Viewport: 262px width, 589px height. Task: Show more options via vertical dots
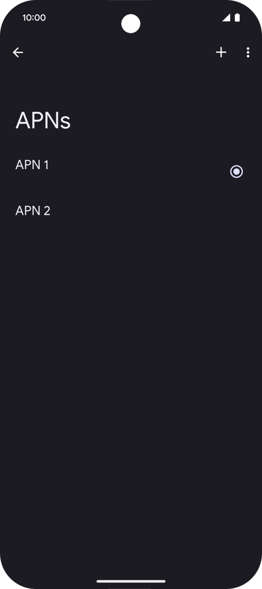click(x=248, y=53)
